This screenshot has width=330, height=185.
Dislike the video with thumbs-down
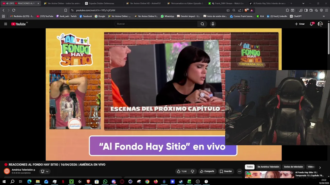(192, 171)
